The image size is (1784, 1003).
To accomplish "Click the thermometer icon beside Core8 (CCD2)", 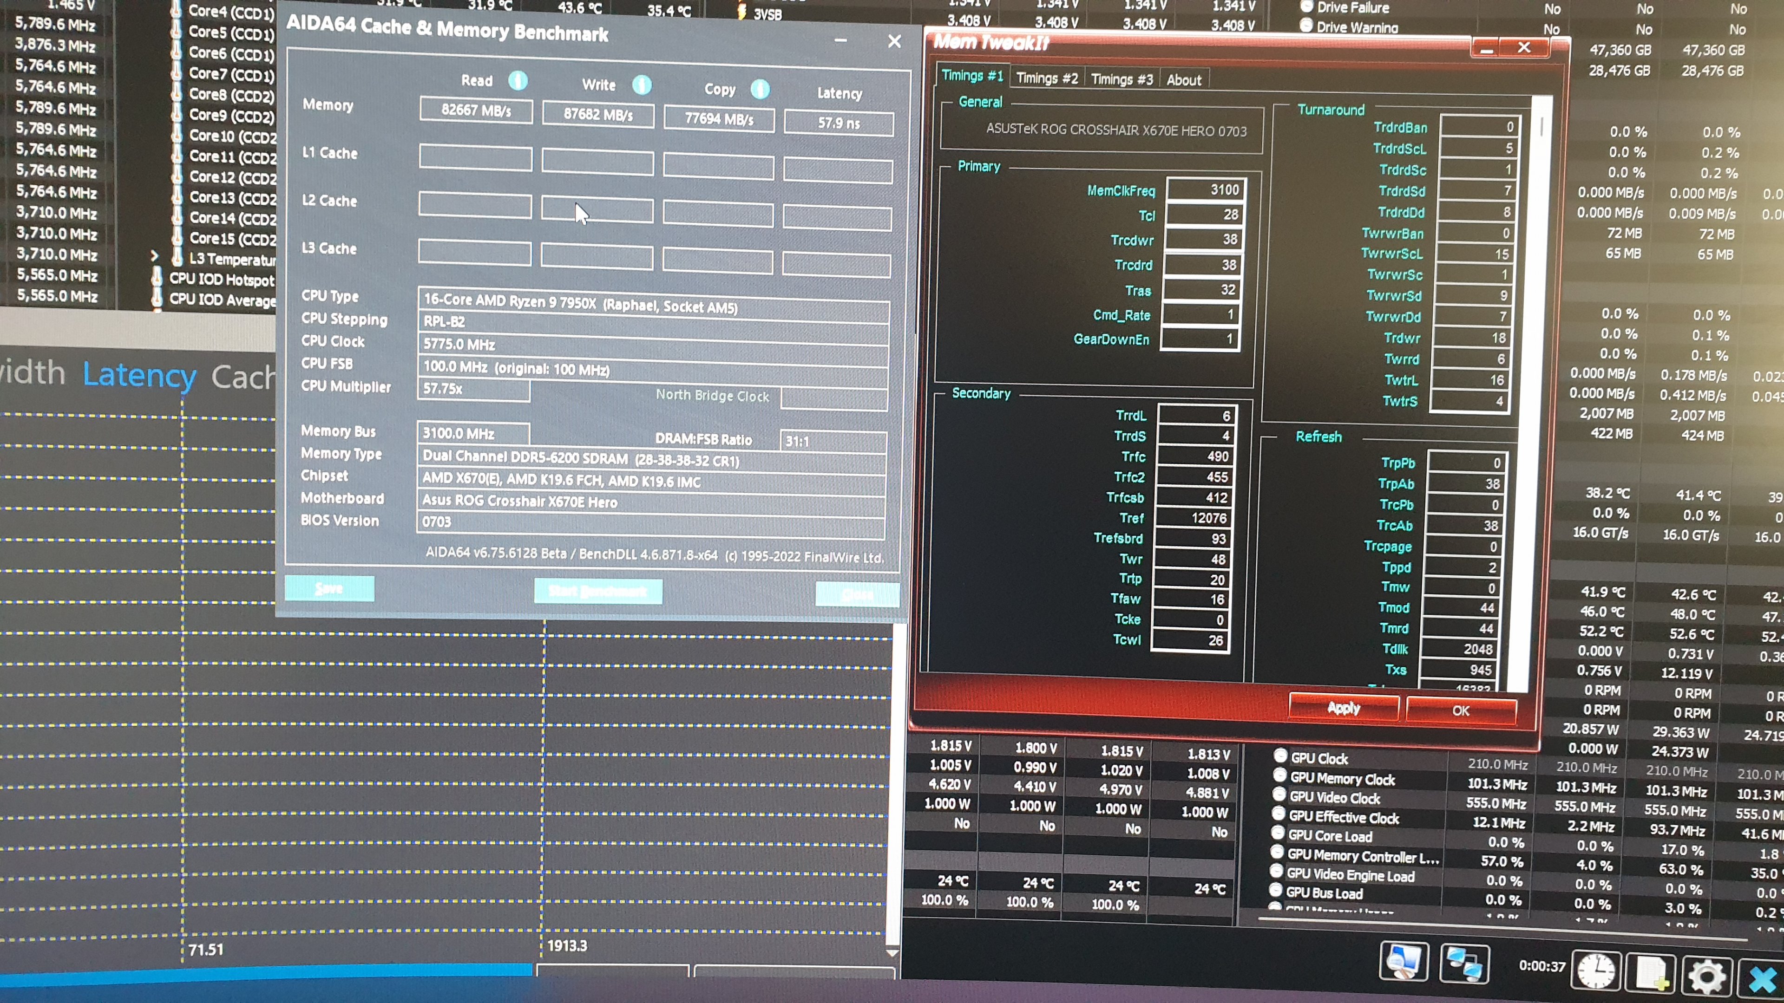I will coord(177,92).
